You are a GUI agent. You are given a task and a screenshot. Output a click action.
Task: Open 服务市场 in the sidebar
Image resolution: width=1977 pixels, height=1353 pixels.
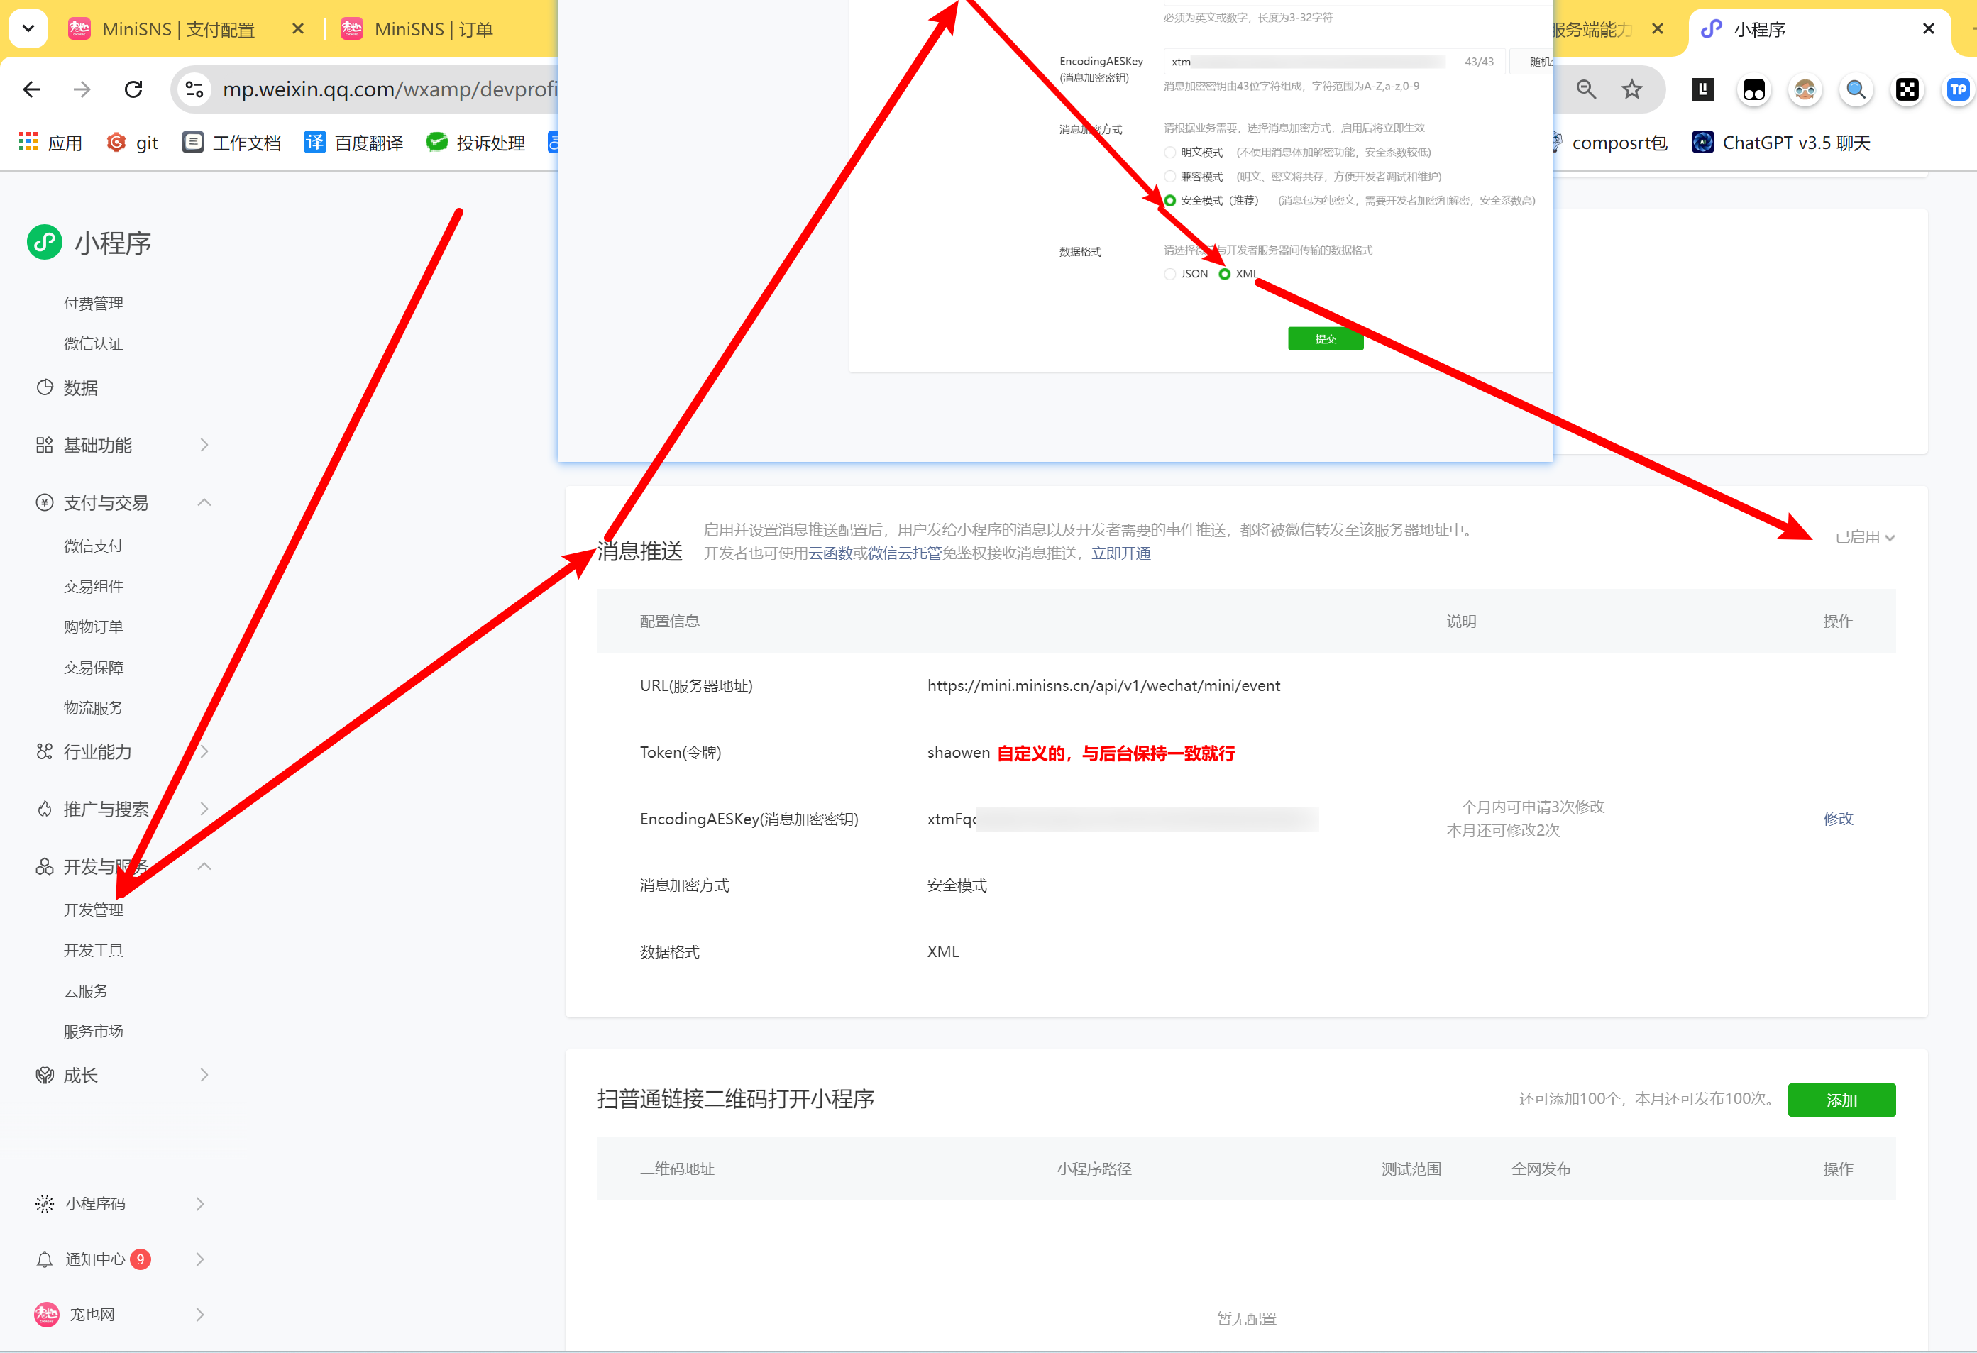(94, 1031)
